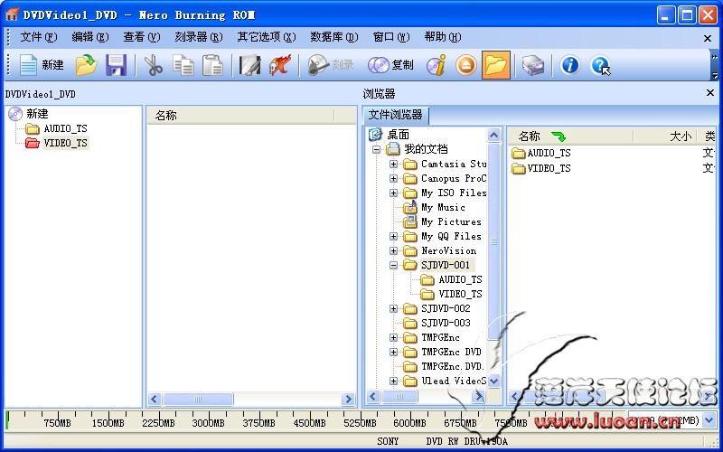The image size is (723, 452).
Task: Expand the Ulead VideoStudio folder node
Action: [393, 381]
